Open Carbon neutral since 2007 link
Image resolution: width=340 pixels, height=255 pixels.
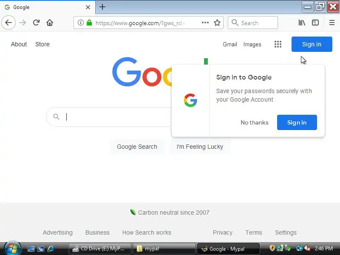tap(174, 212)
